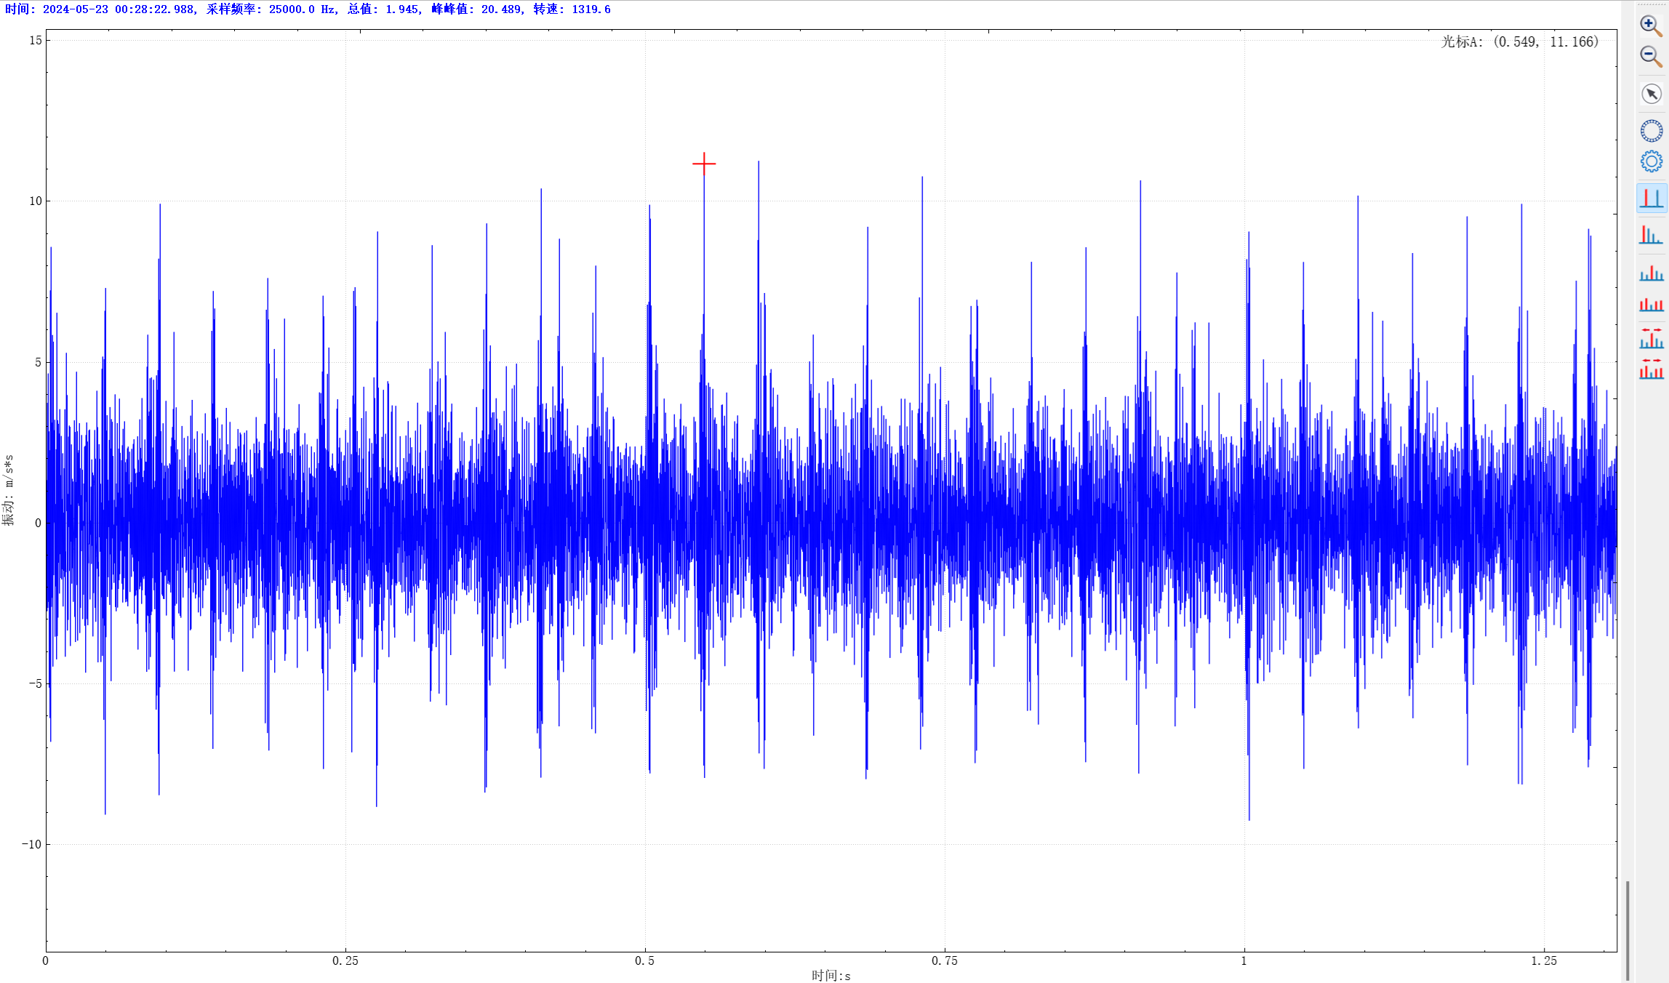Click the zoom out magnifier icon
1669x983 pixels.
pyautogui.click(x=1651, y=57)
